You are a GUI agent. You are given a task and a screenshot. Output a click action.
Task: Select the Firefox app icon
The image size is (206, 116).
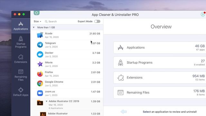pos(40,74)
